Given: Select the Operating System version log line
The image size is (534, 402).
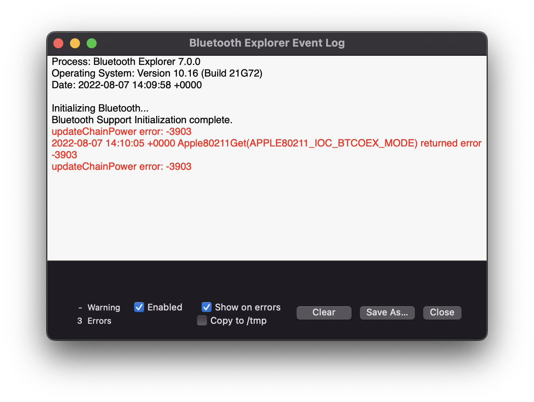Looking at the screenshot, I should (157, 73).
